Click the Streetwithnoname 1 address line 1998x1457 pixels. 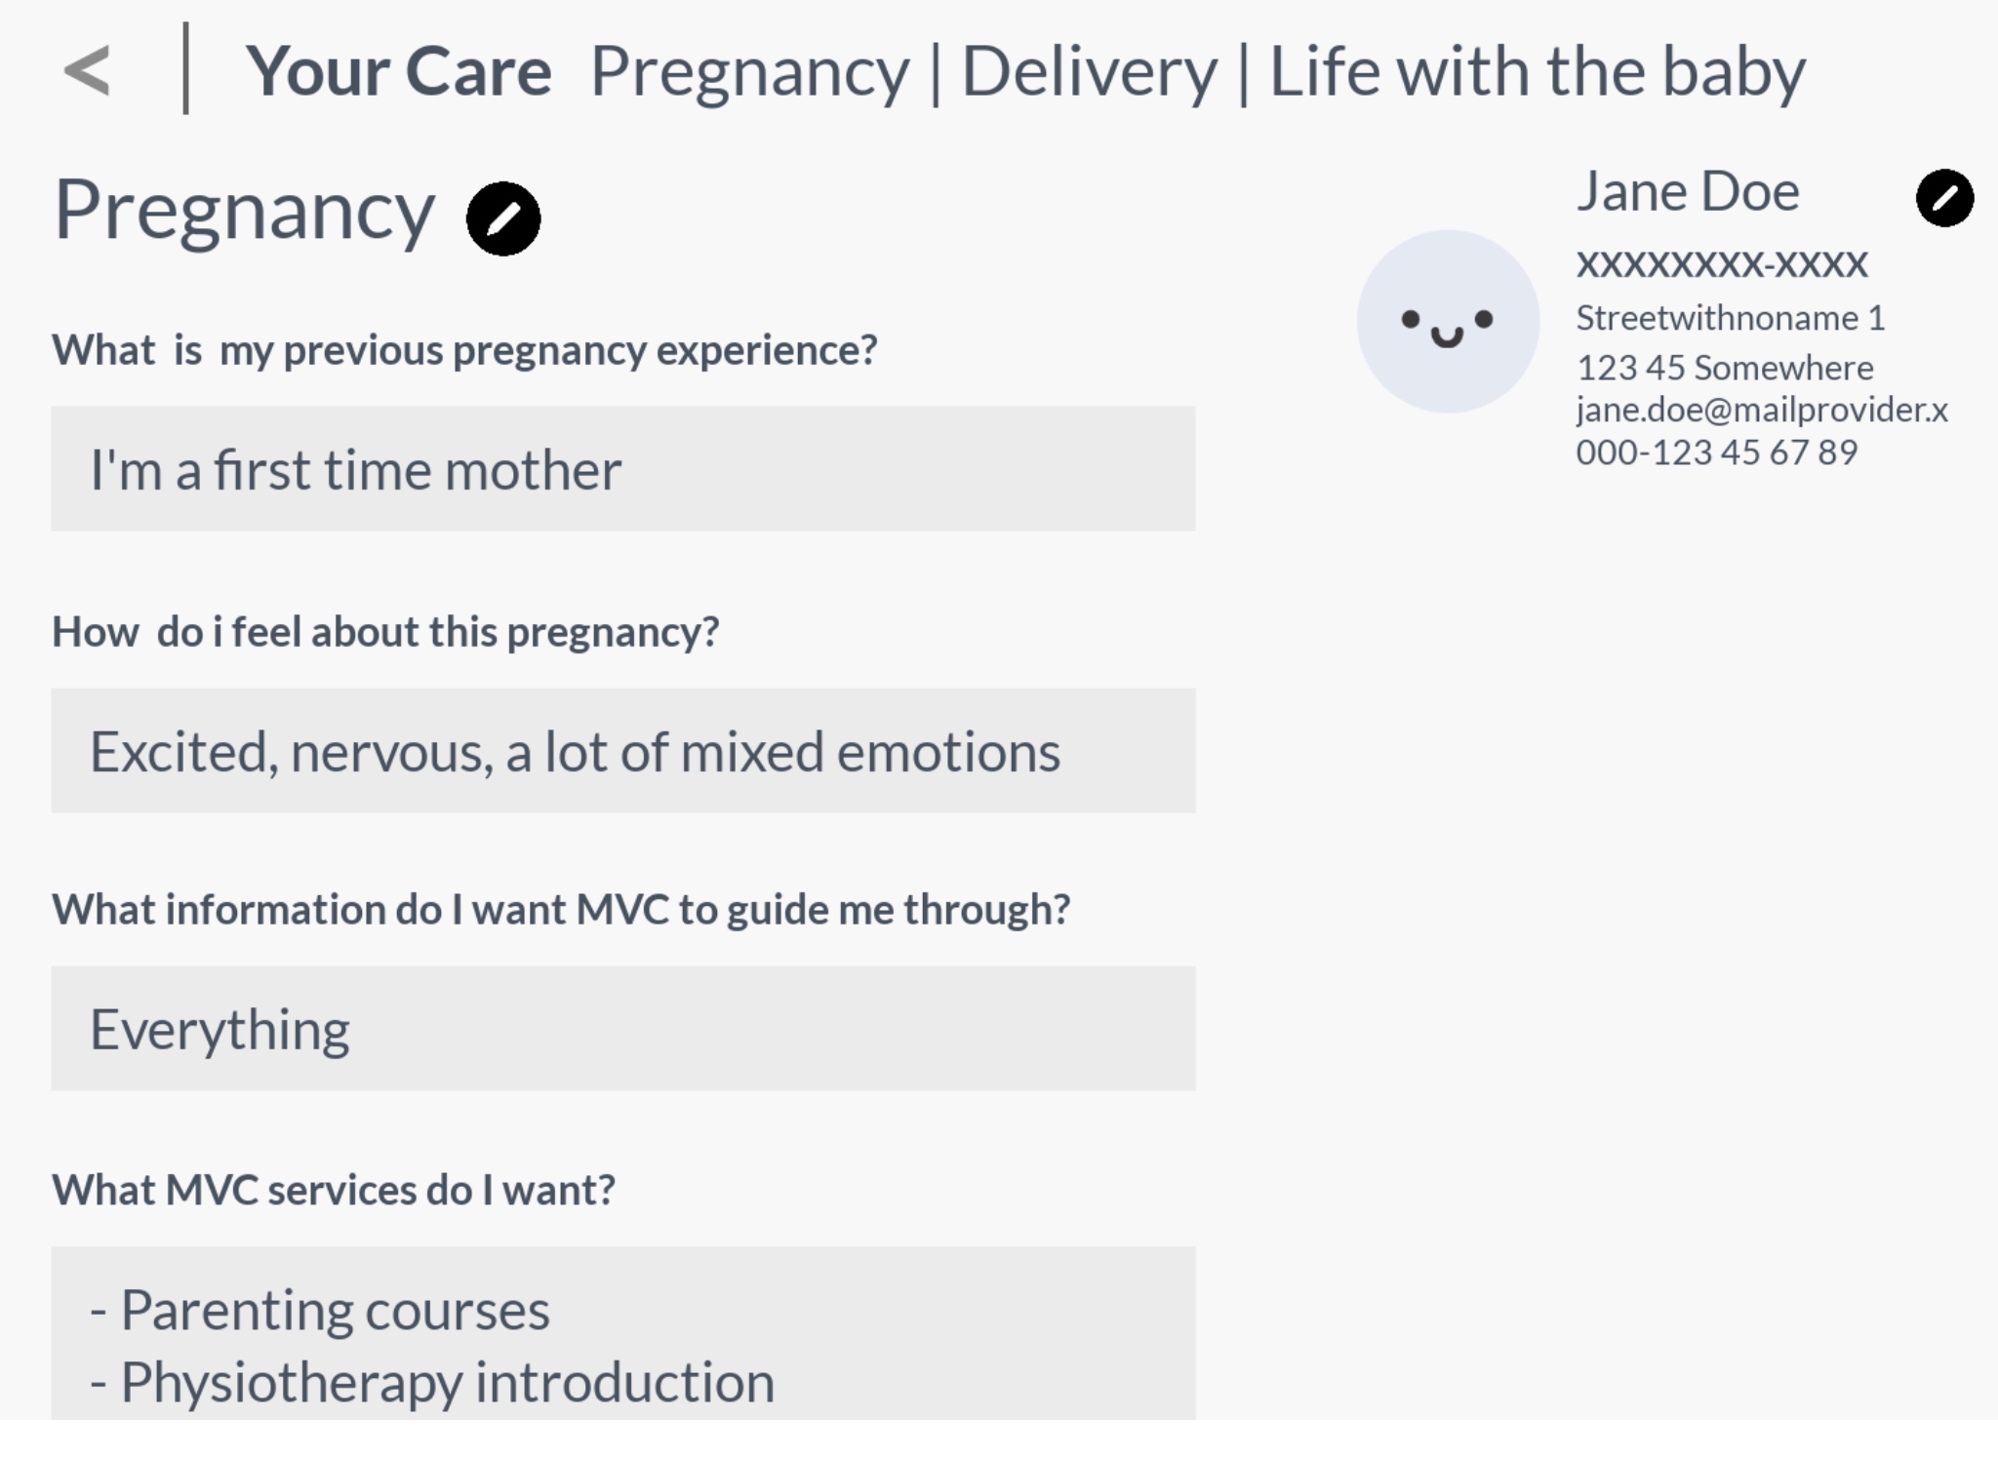click(1731, 318)
